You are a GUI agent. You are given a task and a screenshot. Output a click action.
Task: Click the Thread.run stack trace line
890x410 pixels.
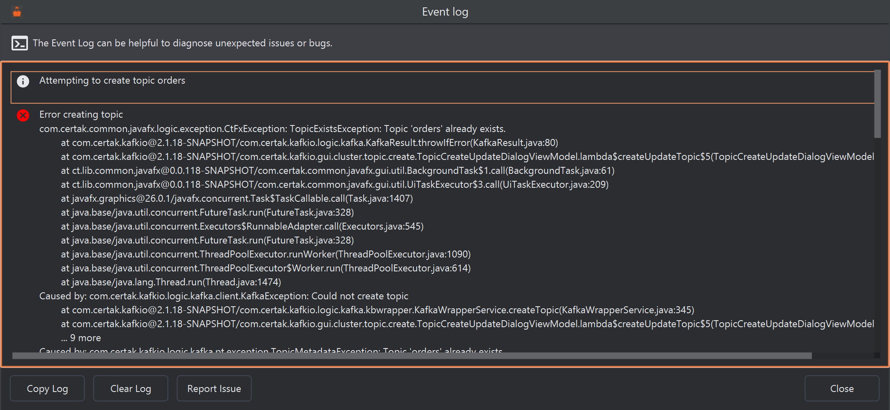[x=171, y=282]
